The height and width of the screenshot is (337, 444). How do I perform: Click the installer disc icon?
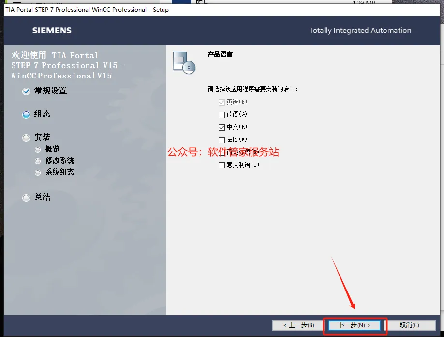[184, 62]
